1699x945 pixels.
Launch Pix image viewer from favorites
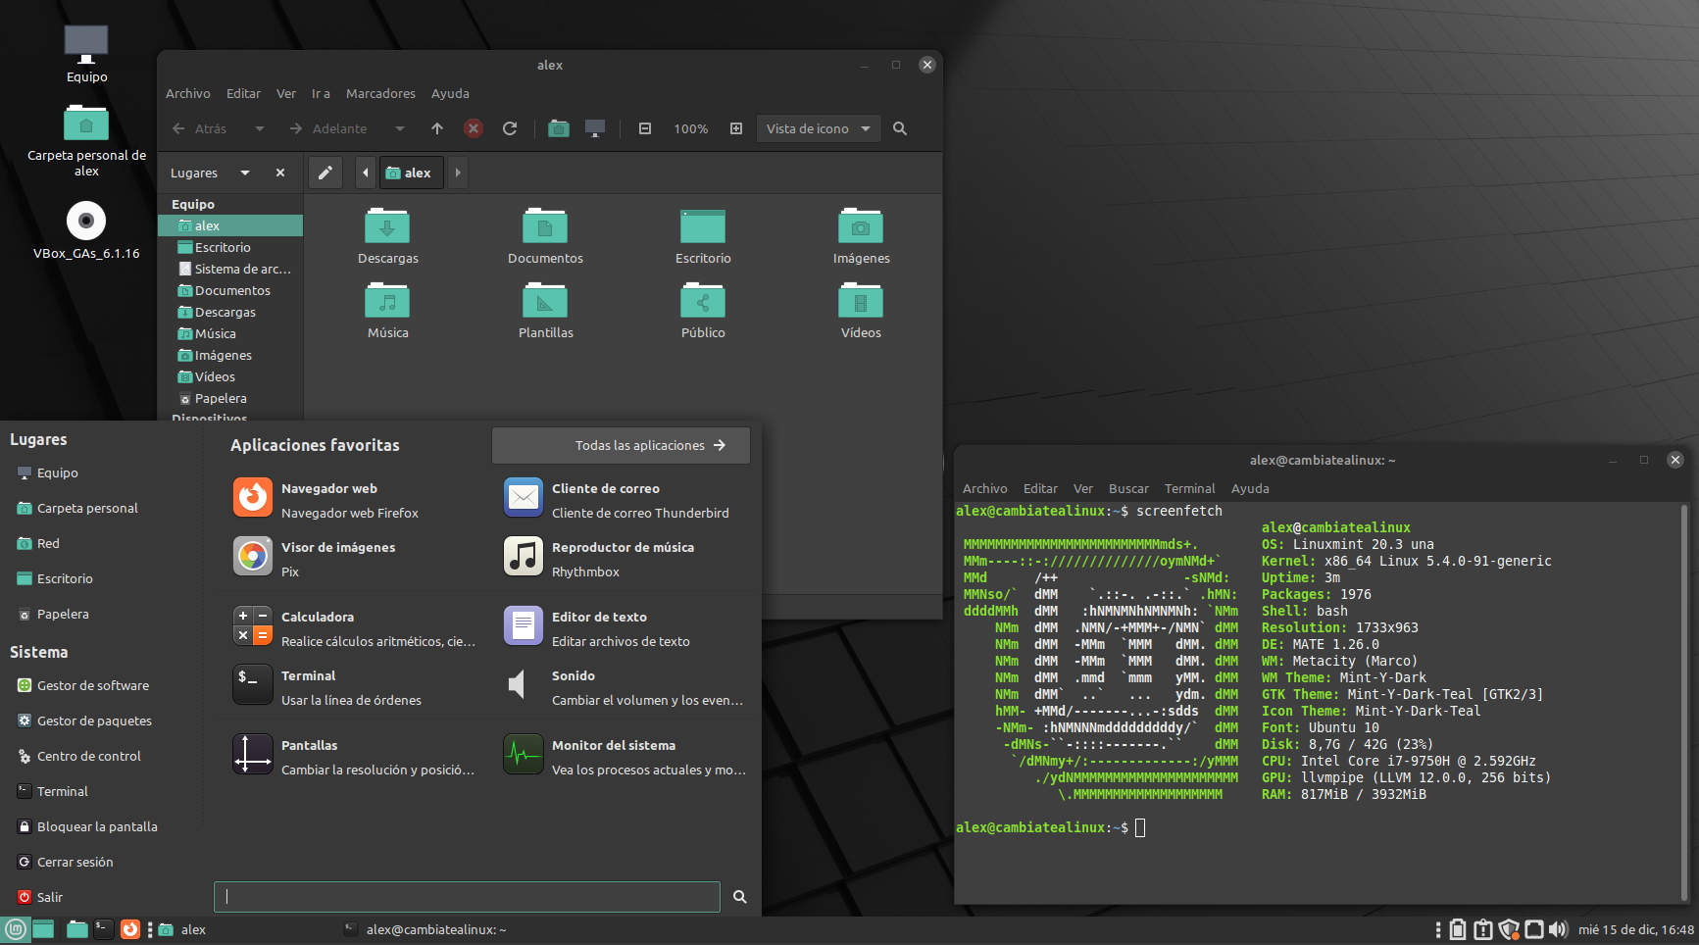(x=253, y=556)
